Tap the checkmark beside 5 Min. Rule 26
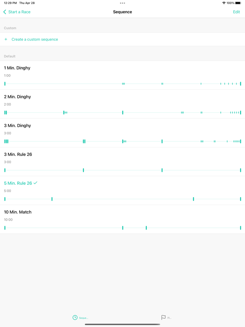The width and height of the screenshot is (245, 327). tap(35, 183)
